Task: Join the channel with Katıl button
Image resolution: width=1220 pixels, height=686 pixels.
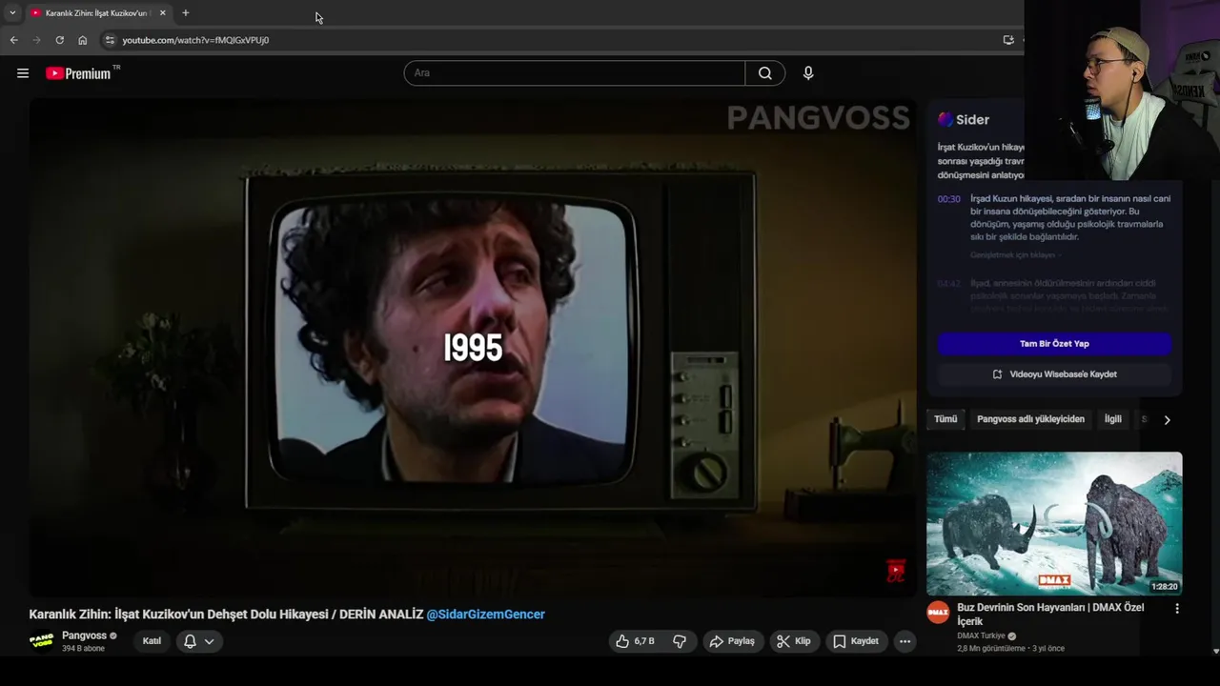Action: point(152,641)
